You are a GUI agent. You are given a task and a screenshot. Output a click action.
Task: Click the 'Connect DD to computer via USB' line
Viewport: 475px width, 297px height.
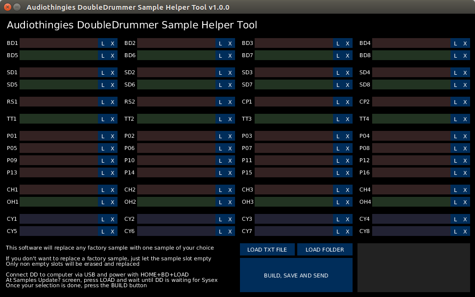coord(97,275)
